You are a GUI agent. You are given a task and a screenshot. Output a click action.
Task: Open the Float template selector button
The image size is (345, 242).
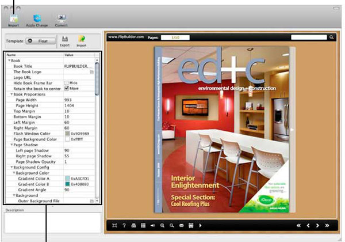point(40,41)
